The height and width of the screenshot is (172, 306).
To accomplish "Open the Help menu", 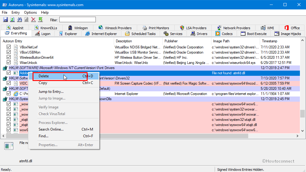I will 45,12.
